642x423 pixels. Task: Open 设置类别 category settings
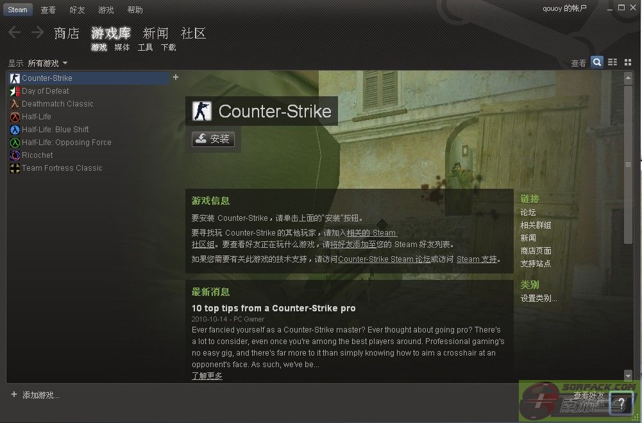point(538,298)
